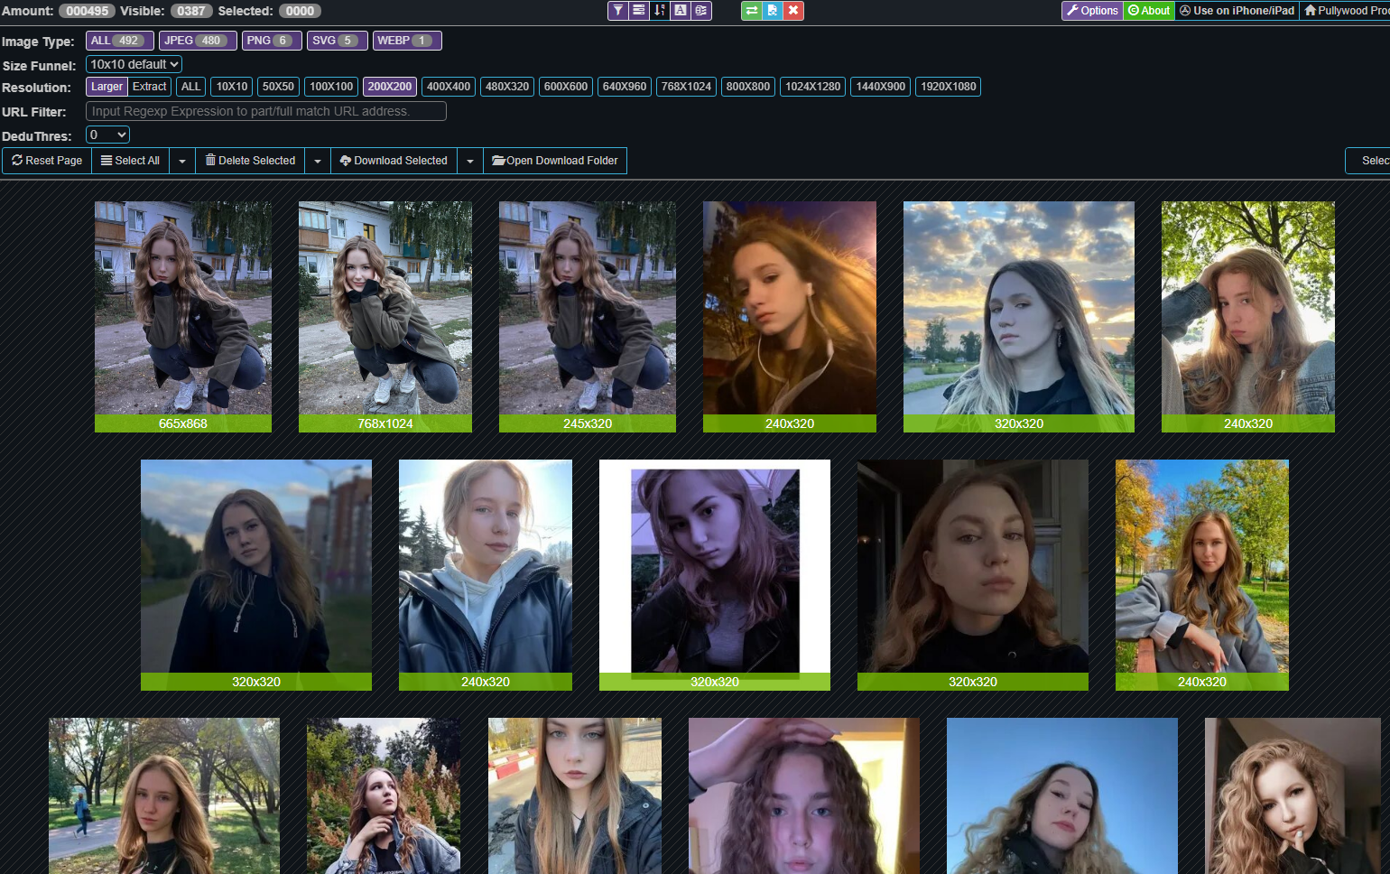This screenshot has height=874, width=1390.
Task: Click the blue file download icon
Action: coord(772,11)
